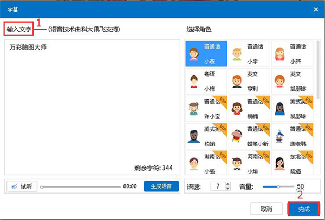Screen dimensions: 325x220
Task: Pick the 普通话 小齐 voice avatar
Action: tap(292, 54)
